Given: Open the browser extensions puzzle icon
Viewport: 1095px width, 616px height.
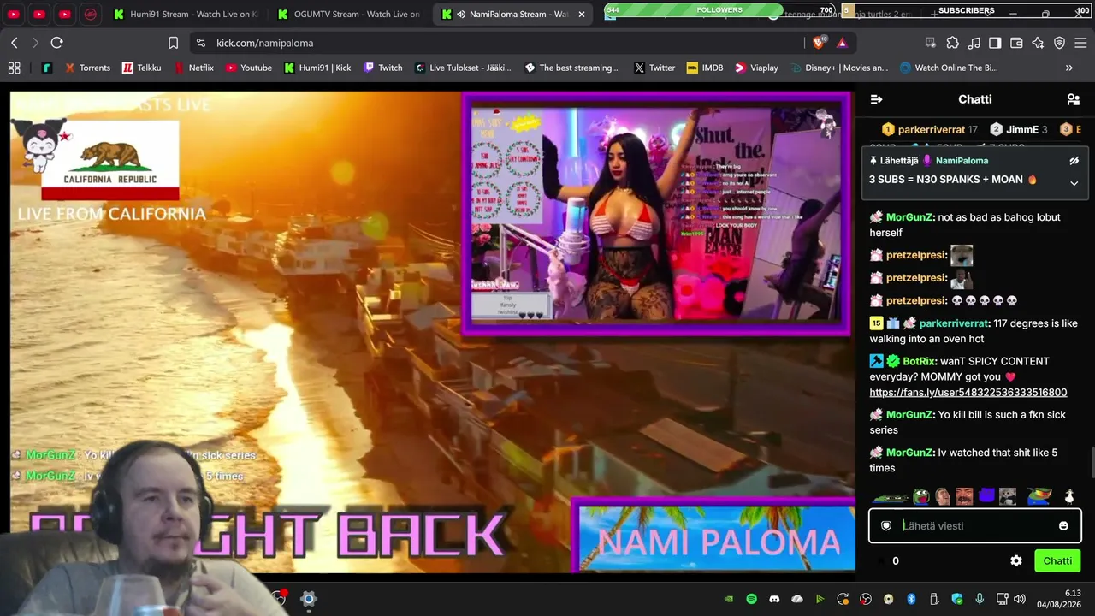Looking at the screenshot, I should click(952, 43).
